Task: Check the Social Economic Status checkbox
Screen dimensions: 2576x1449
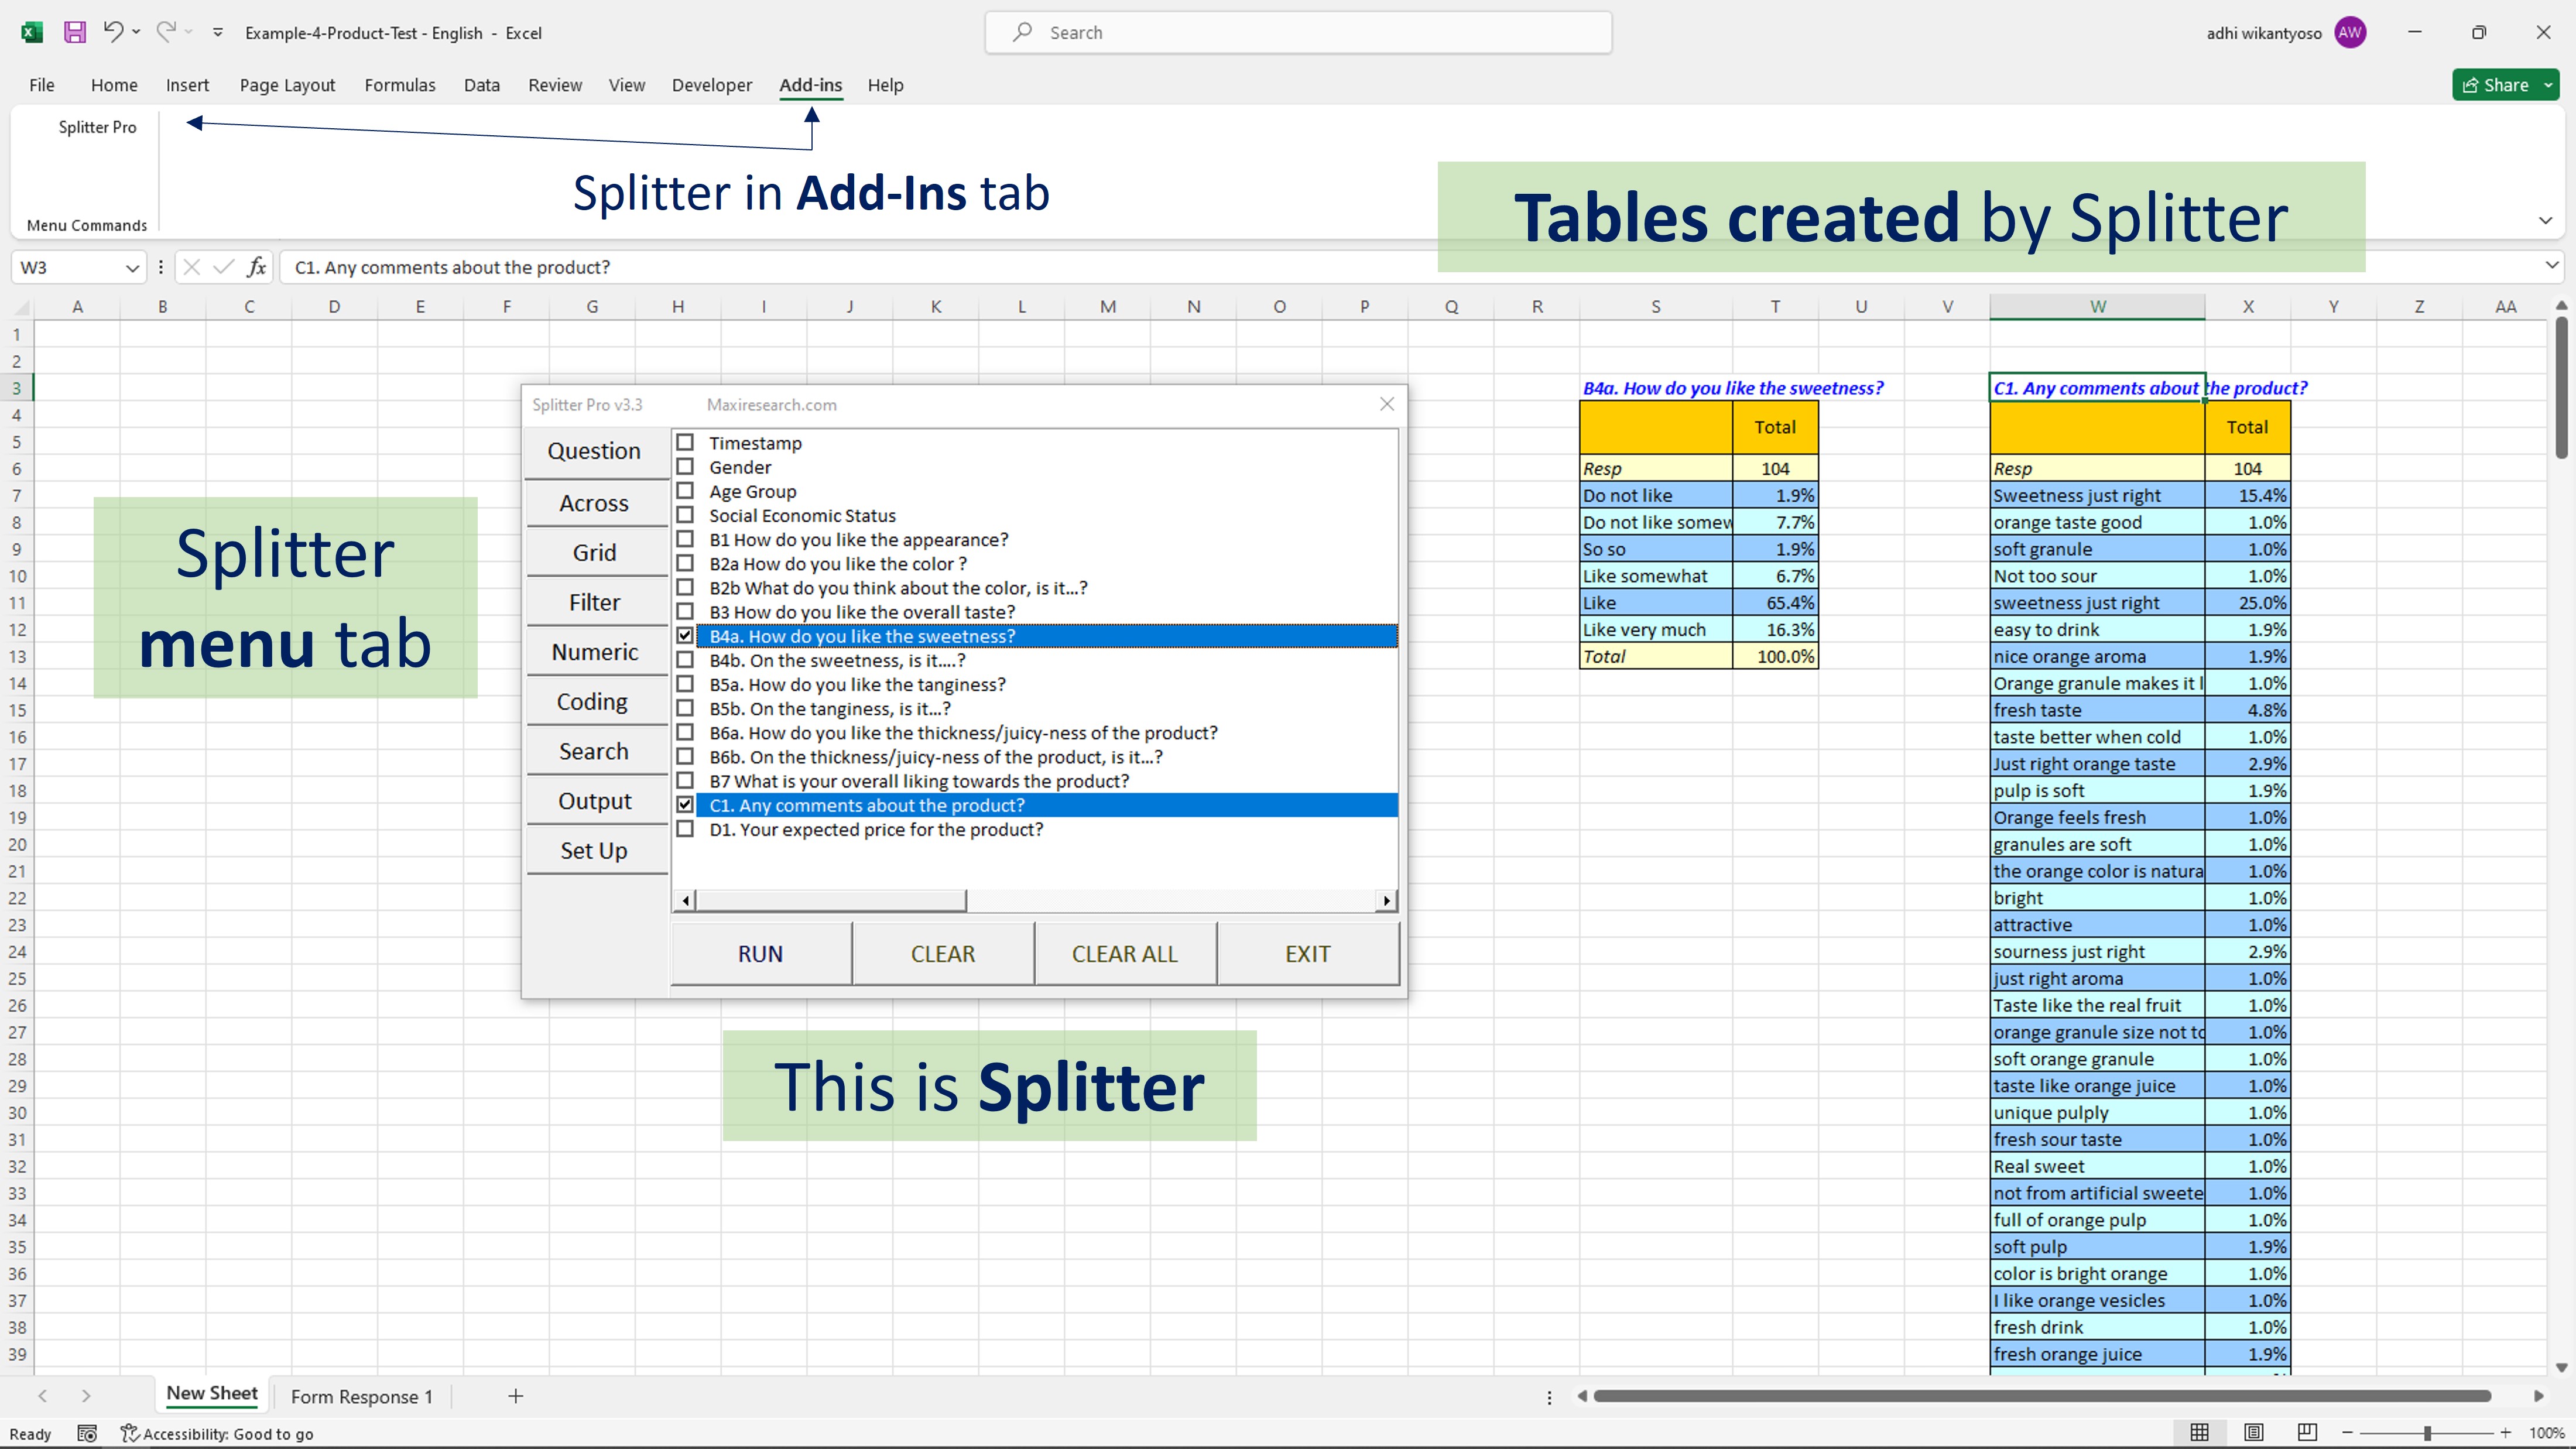Action: pyautogui.click(x=685, y=515)
